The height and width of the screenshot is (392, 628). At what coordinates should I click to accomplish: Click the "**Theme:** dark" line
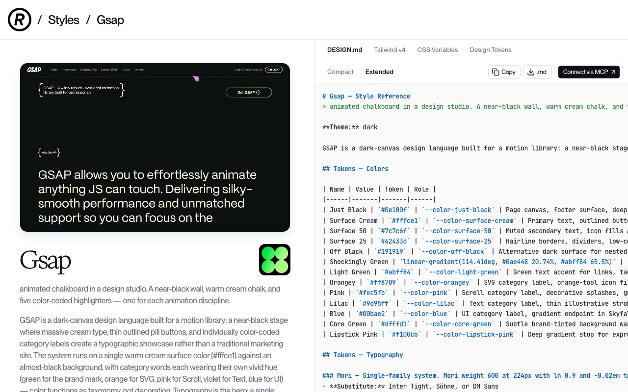click(350, 127)
